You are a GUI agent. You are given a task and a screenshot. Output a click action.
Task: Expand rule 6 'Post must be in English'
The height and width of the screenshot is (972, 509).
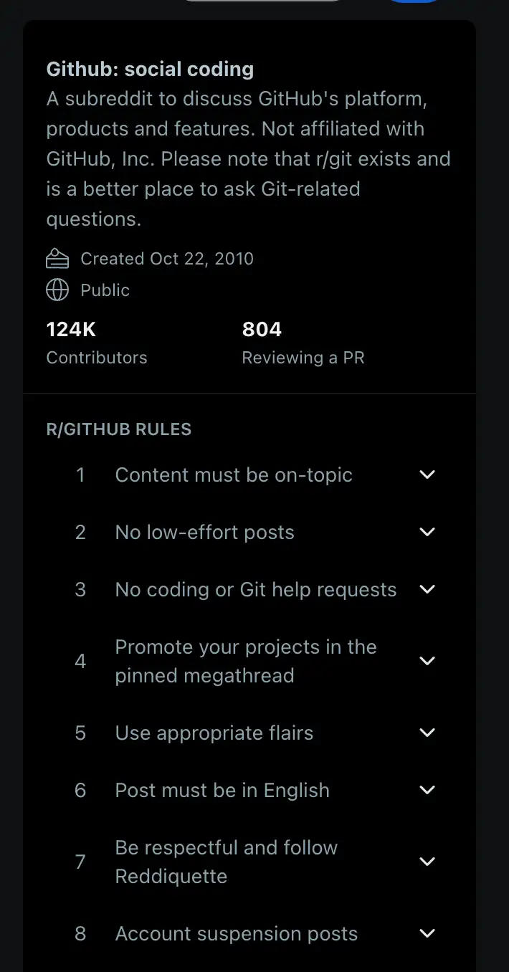(427, 790)
